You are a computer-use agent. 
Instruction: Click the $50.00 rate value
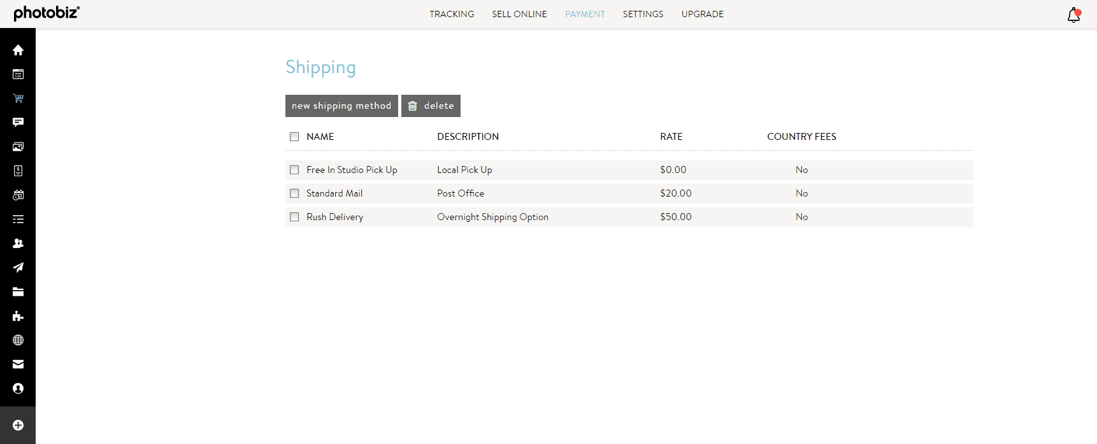pos(676,217)
